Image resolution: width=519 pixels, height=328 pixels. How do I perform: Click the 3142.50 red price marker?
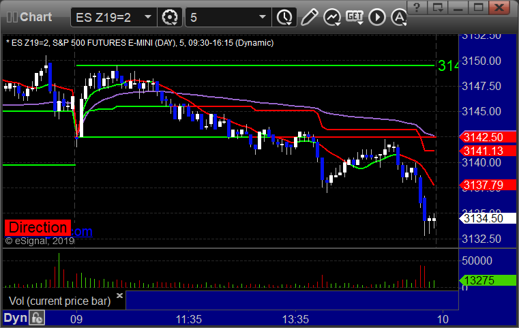(x=487, y=137)
